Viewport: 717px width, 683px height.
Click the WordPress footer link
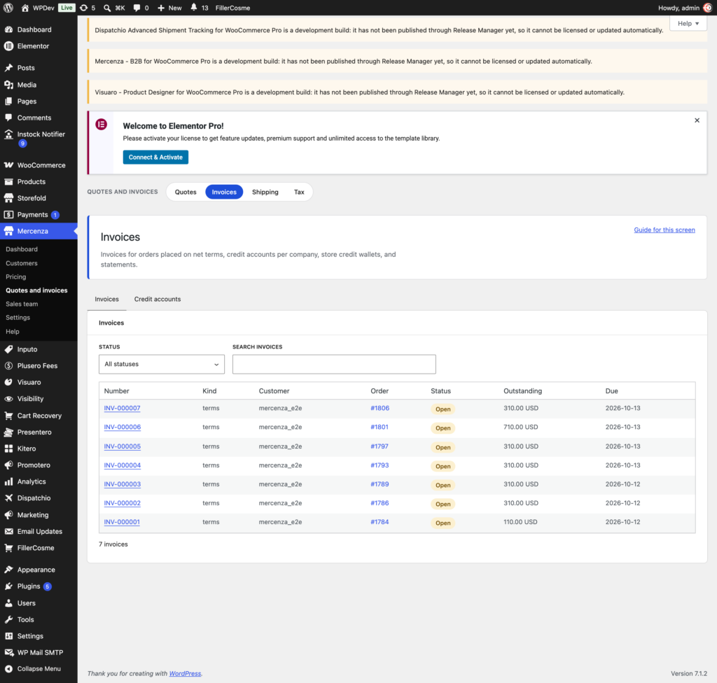point(185,673)
